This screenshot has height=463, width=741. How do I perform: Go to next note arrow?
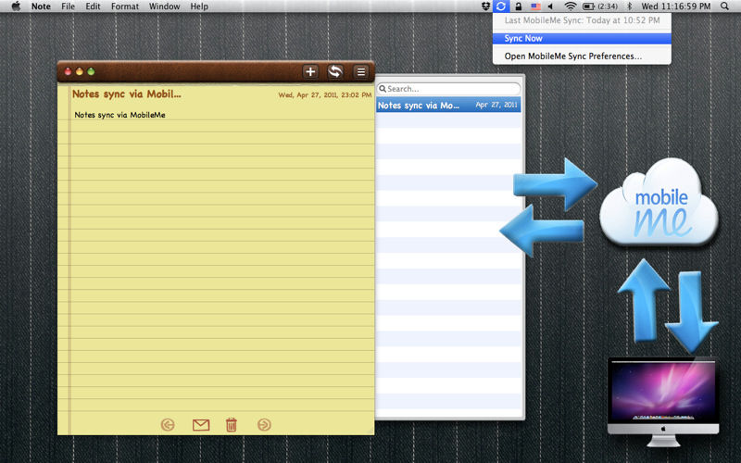click(x=264, y=425)
